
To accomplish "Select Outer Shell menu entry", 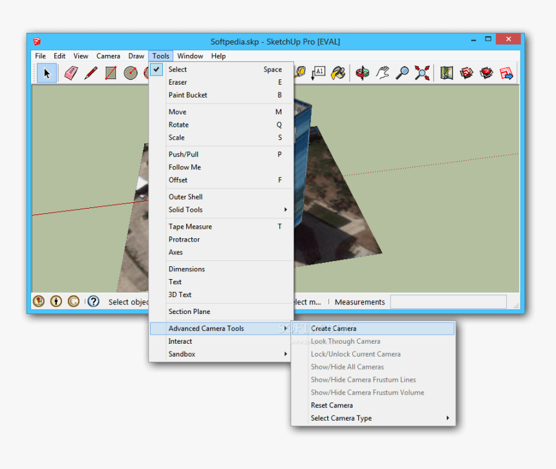I will tap(221, 197).
